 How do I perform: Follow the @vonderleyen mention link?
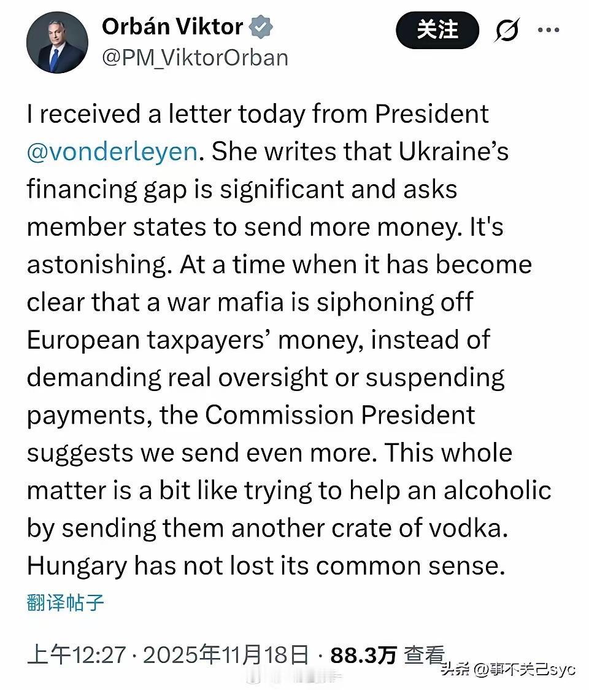[112, 152]
